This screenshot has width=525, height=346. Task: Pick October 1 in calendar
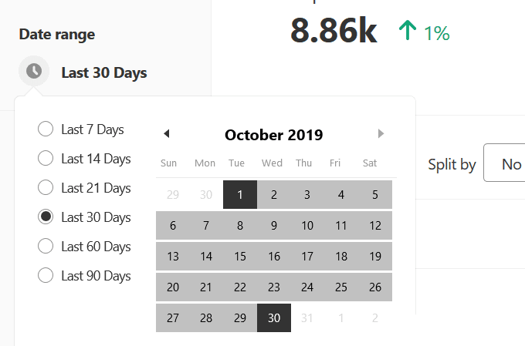240,195
